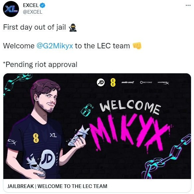Viewport: 194px width, 194px height.
Task: Open the @G2Mikyx mention link
Action: 55,46
